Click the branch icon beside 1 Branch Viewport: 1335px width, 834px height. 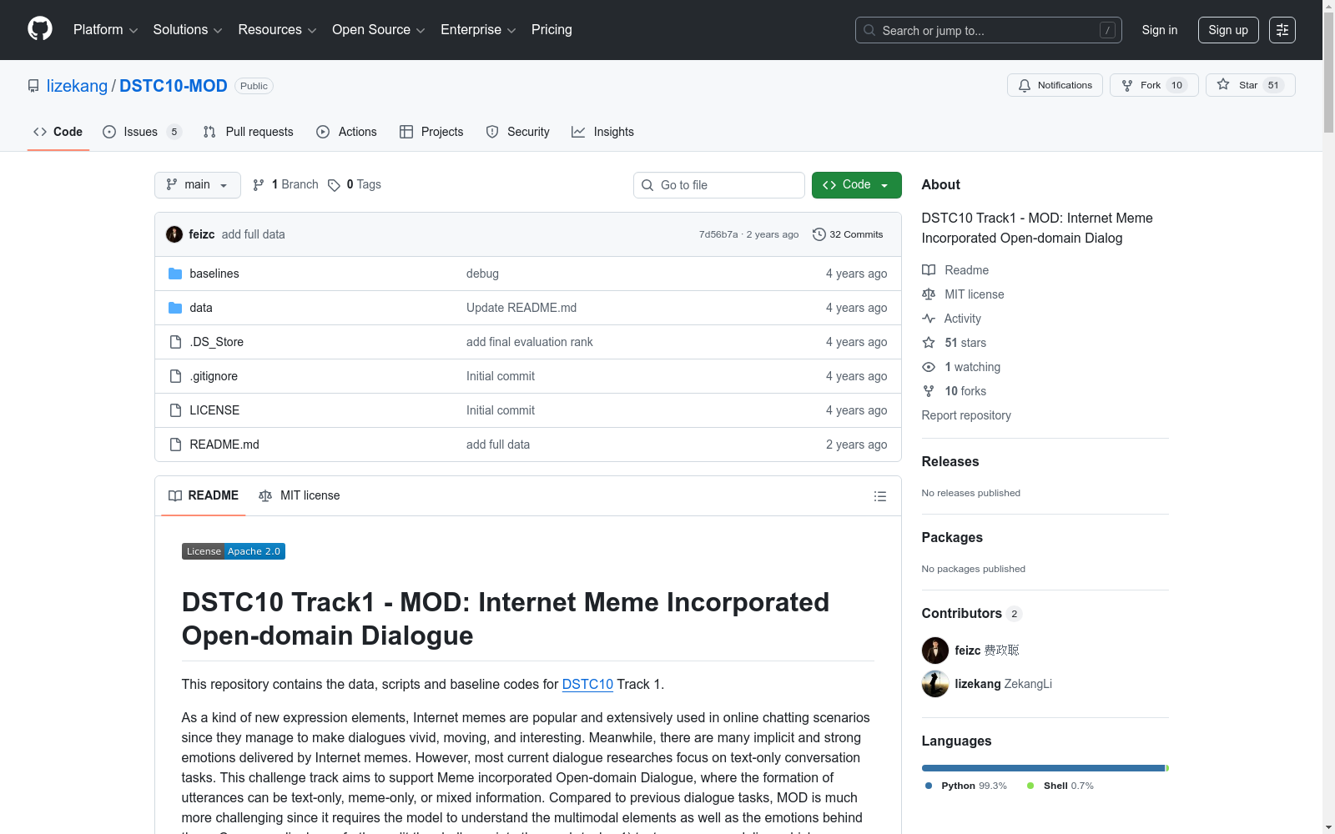click(x=259, y=185)
